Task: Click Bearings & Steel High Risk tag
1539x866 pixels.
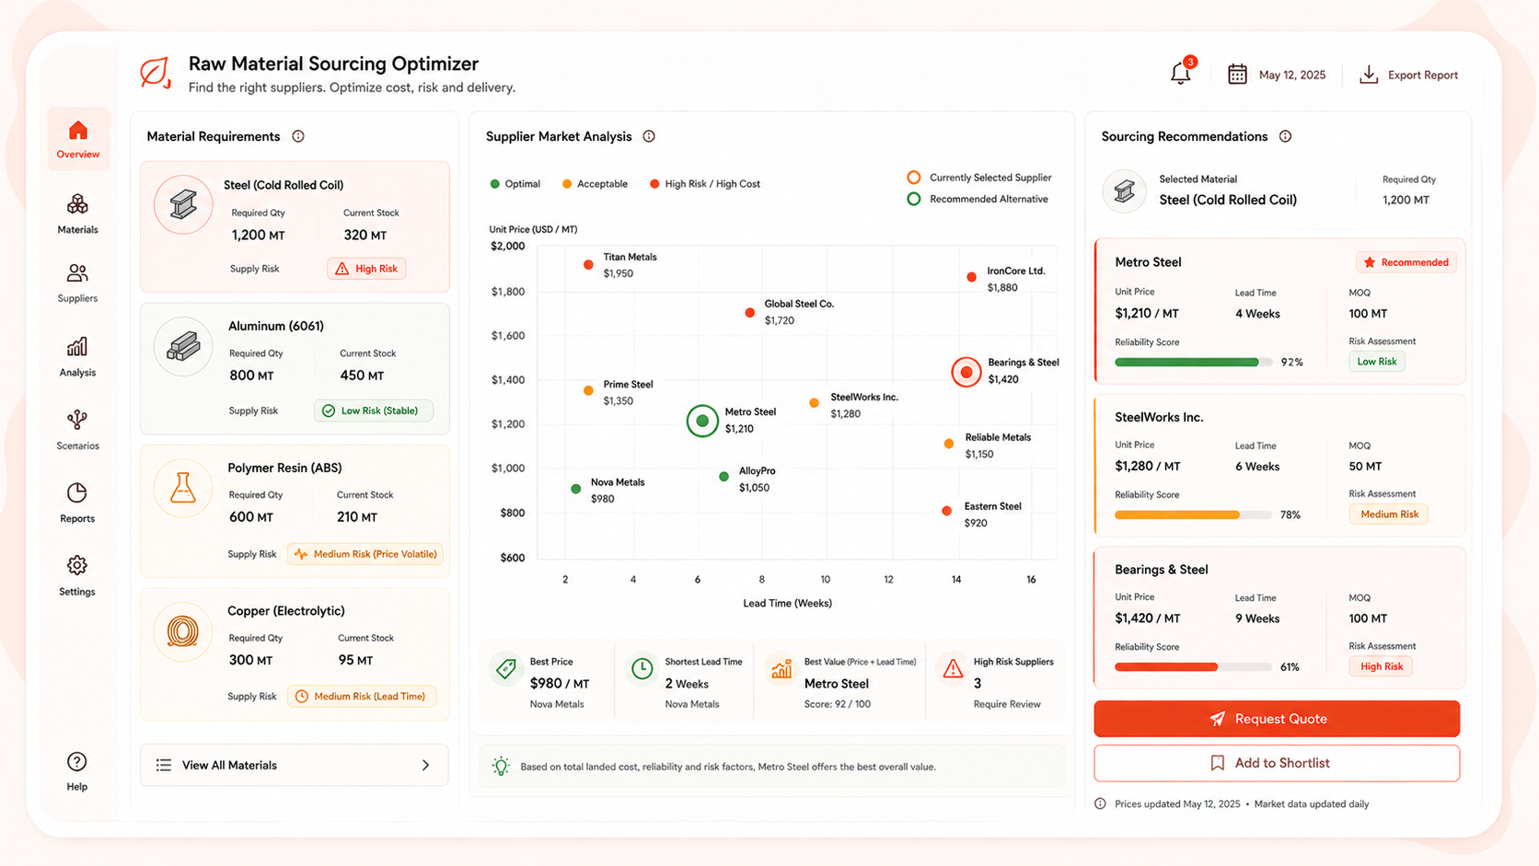Action: pos(1381,666)
